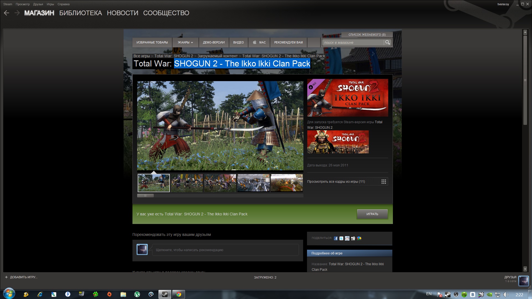Open РЕКОМЕНДУЕМ ВАМ store tab
Image resolution: width=532 pixels, height=299 pixels.
[288, 42]
